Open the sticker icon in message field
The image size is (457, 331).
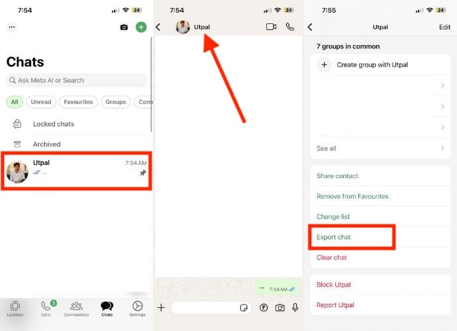pyautogui.click(x=244, y=308)
